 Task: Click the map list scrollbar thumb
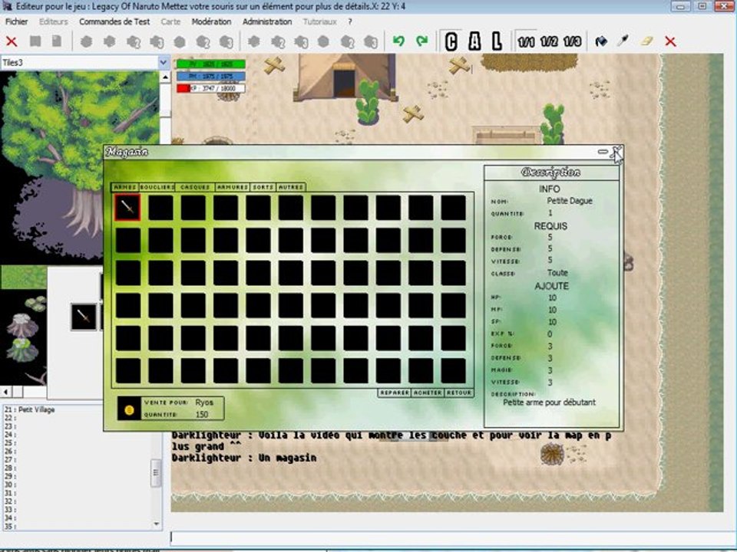(156, 473)
